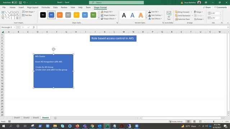230x129 pixels.
Task: Click the zoom slider handle
Action: tap(214, 121)
